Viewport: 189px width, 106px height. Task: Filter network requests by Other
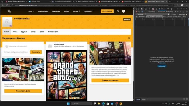click(184, 17)
